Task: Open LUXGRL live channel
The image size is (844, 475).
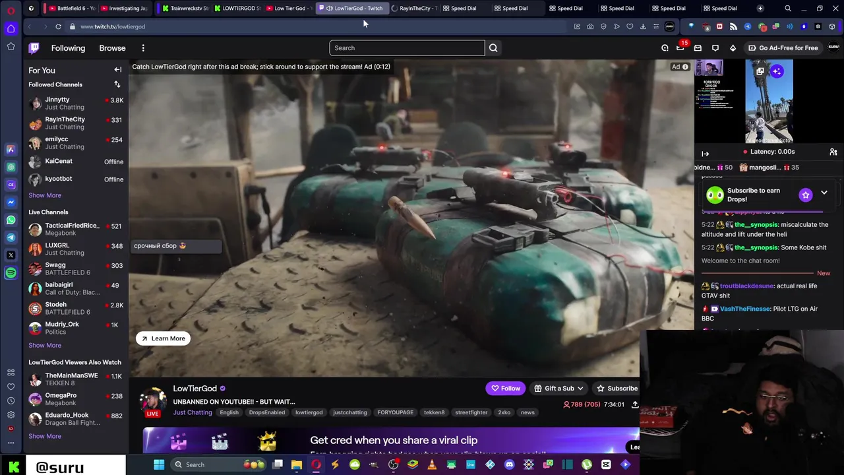Action: click(76, 249)
